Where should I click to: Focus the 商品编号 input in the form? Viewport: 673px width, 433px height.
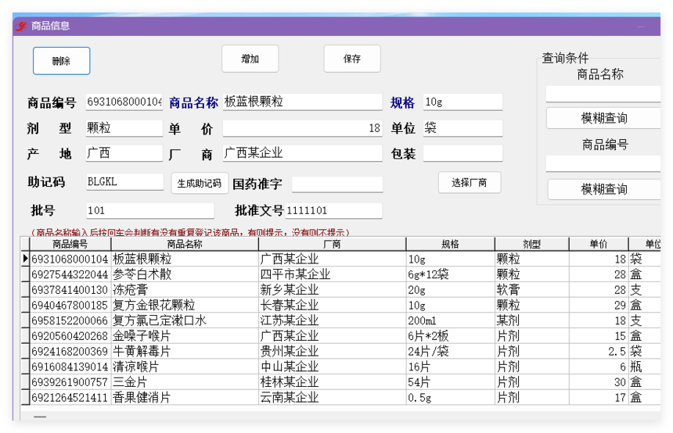coord(124,102)
